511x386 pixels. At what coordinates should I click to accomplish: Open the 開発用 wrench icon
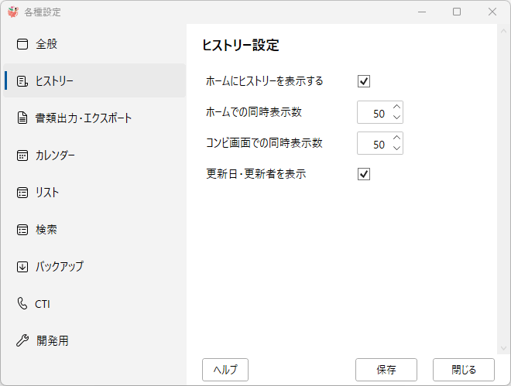(x=22, y=341)
